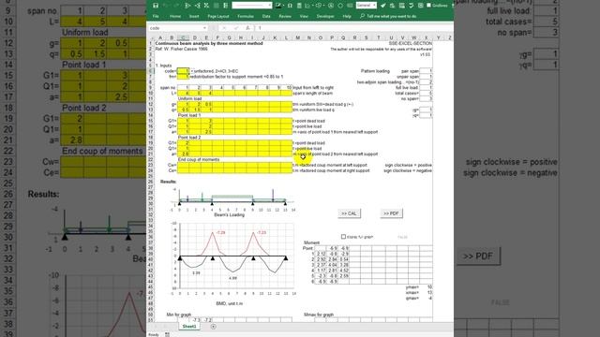This screenshot has width=600, height=337.
Task: Switch to the Data tab
Action: point(266,16)
